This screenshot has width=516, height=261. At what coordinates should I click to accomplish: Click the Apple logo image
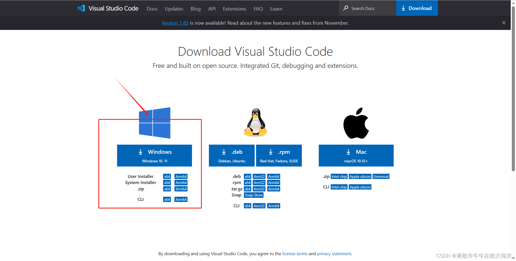356,123
